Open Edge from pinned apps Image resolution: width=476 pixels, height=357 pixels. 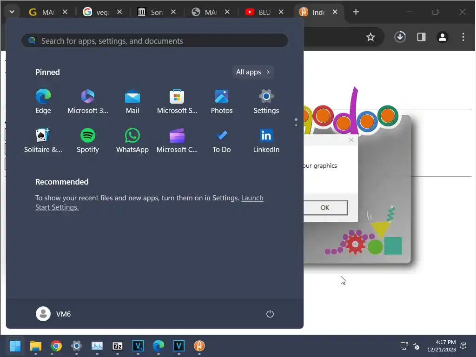click(43, 102)
